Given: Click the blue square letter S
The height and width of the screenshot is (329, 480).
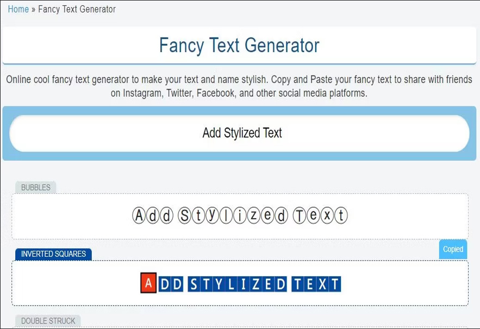Looking at the screenshot, I should click(194, 284).
